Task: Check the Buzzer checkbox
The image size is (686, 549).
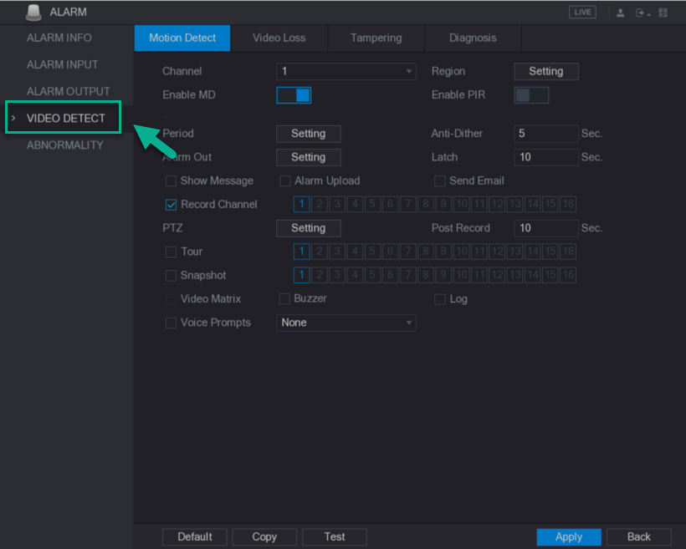Action: [x=284, y=299]
